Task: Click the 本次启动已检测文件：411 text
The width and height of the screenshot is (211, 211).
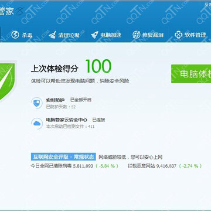Action: point(70,127)
